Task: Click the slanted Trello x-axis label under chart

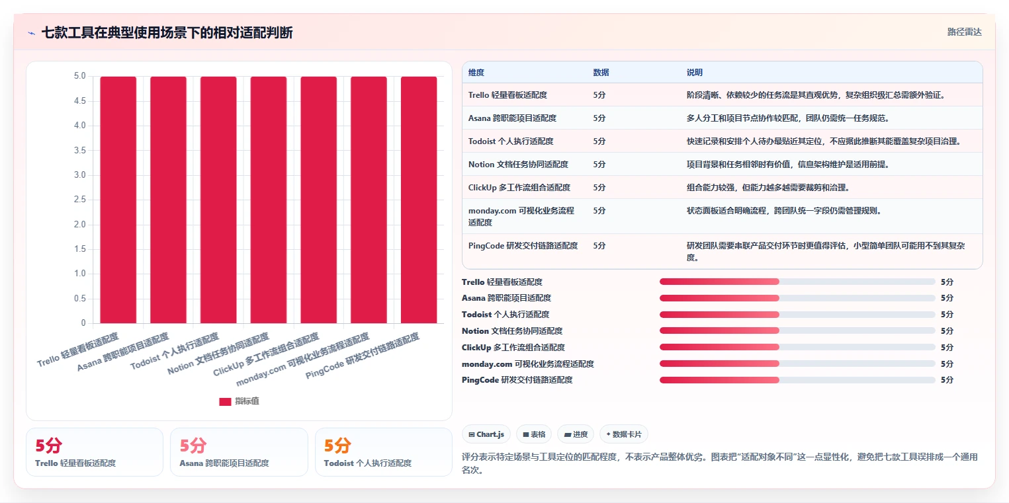Action: point(78,350)
